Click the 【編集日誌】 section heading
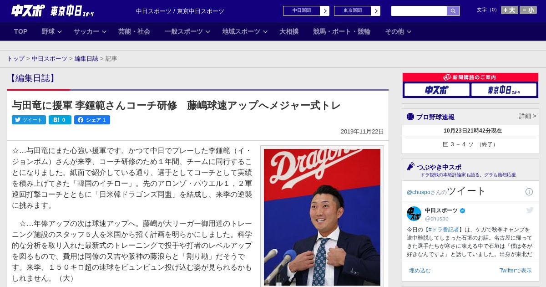The height and width of the screenshot is (287, 546). click(x=32, y=78)
